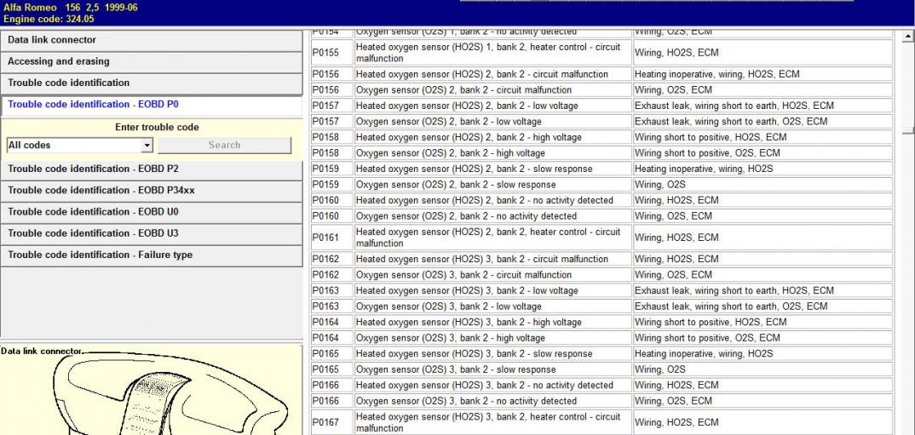The height and width of the screenshot is (435, 915).
Task: Click the 'Engine code: 324.05' text
Action: (49, 19)
